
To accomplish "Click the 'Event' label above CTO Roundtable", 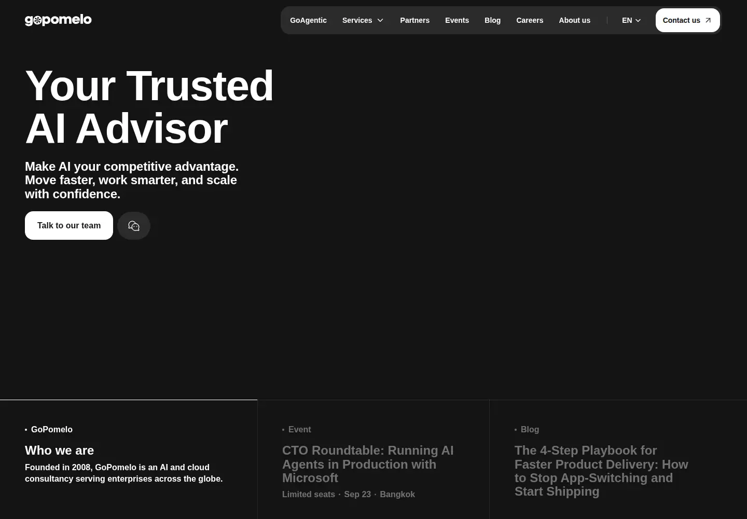I will pos(299,429).
